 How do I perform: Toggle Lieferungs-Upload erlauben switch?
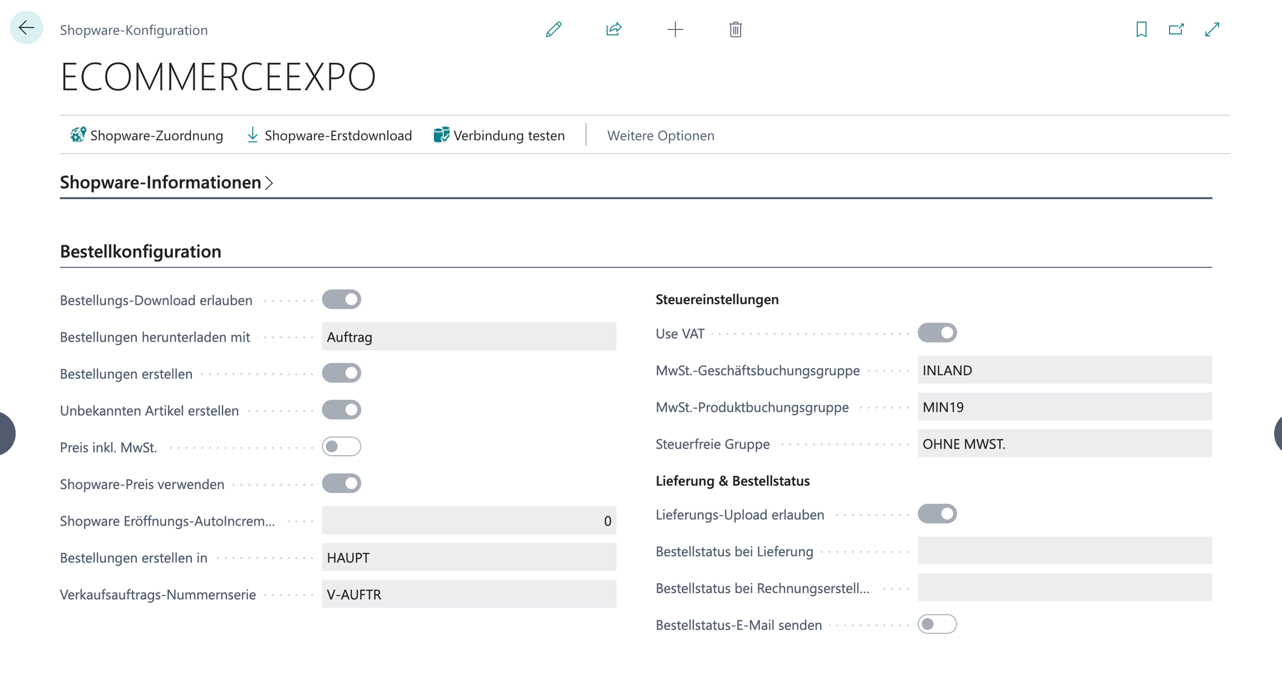click(938, 514)
